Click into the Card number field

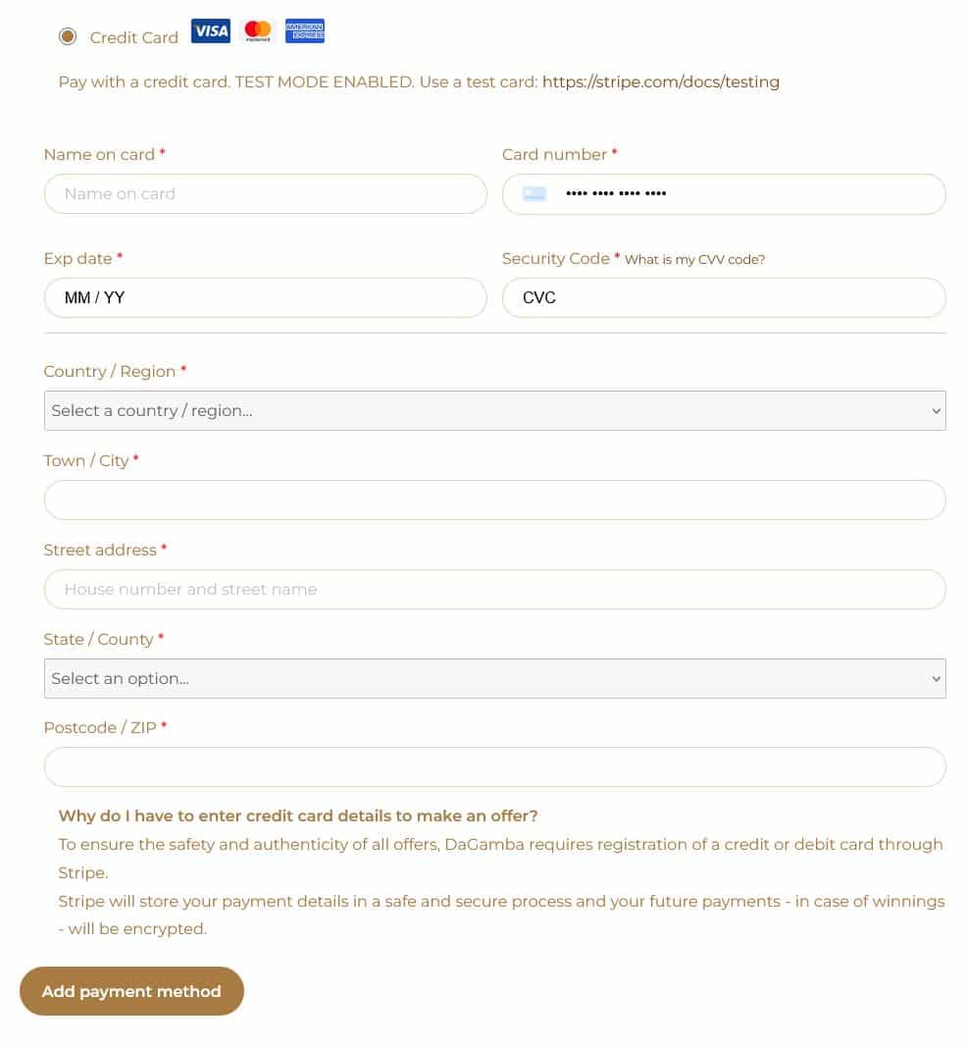point(745,194)
